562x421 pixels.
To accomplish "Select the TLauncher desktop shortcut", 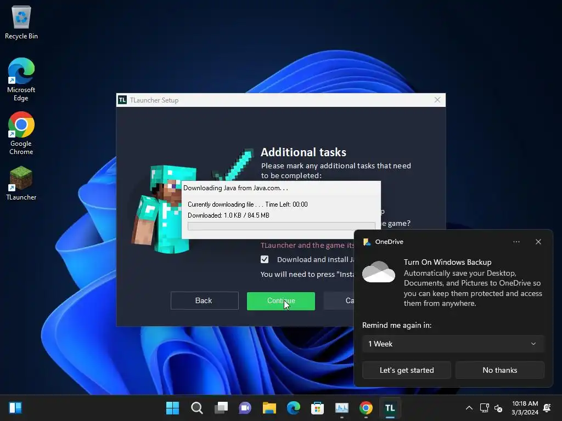I will click(21, 183).
